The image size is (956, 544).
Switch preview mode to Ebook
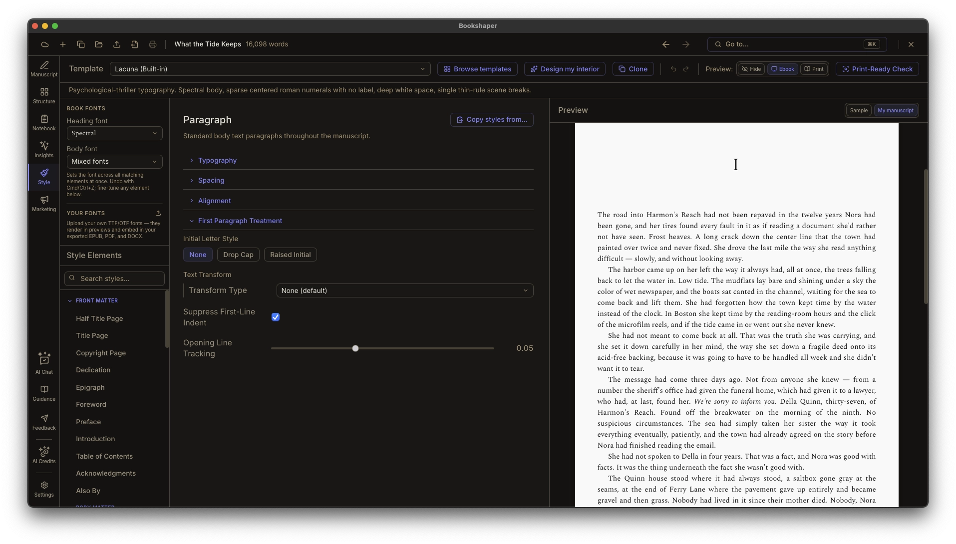click(x=783, y=69)
